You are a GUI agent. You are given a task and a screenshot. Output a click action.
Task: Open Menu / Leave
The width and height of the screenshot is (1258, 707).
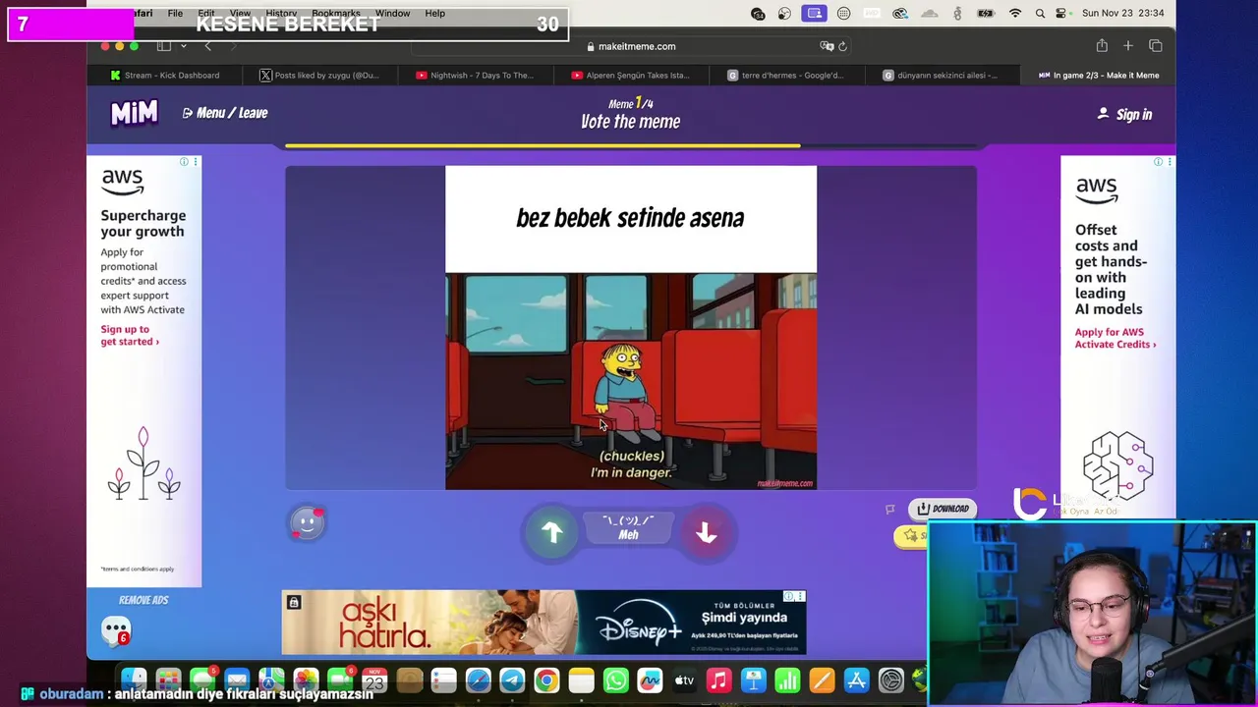[x=225, y=113]
